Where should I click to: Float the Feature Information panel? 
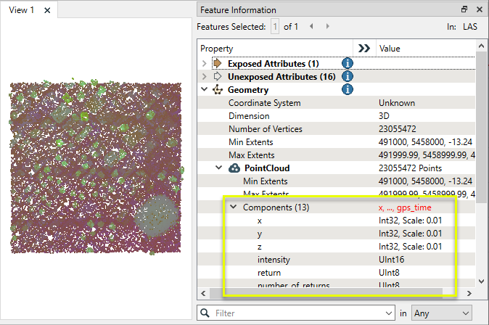pyautogui.click(x=464, y=10)
